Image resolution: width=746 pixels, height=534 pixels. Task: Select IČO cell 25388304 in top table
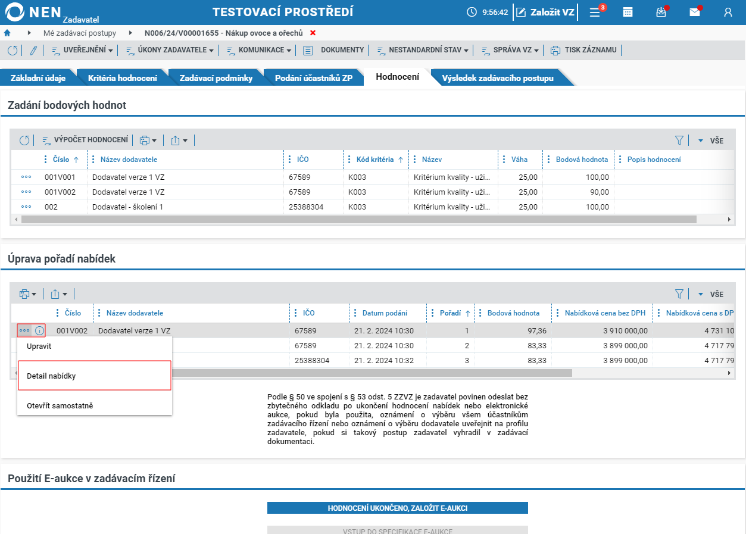coord(313,207)
